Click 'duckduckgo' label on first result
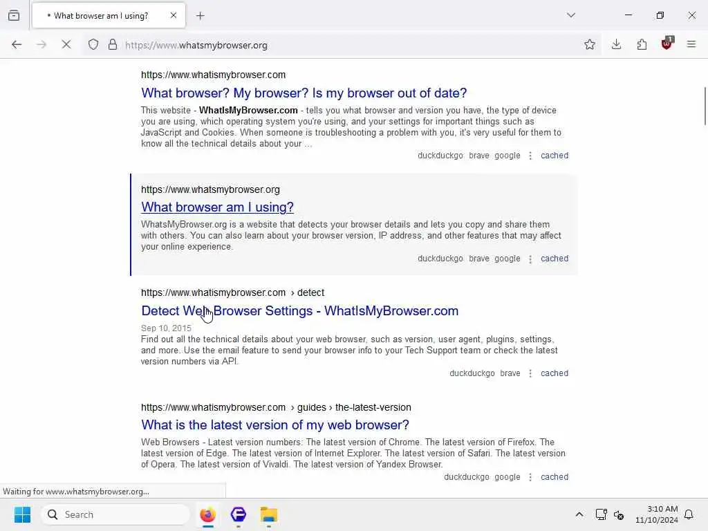 (440, 156)
